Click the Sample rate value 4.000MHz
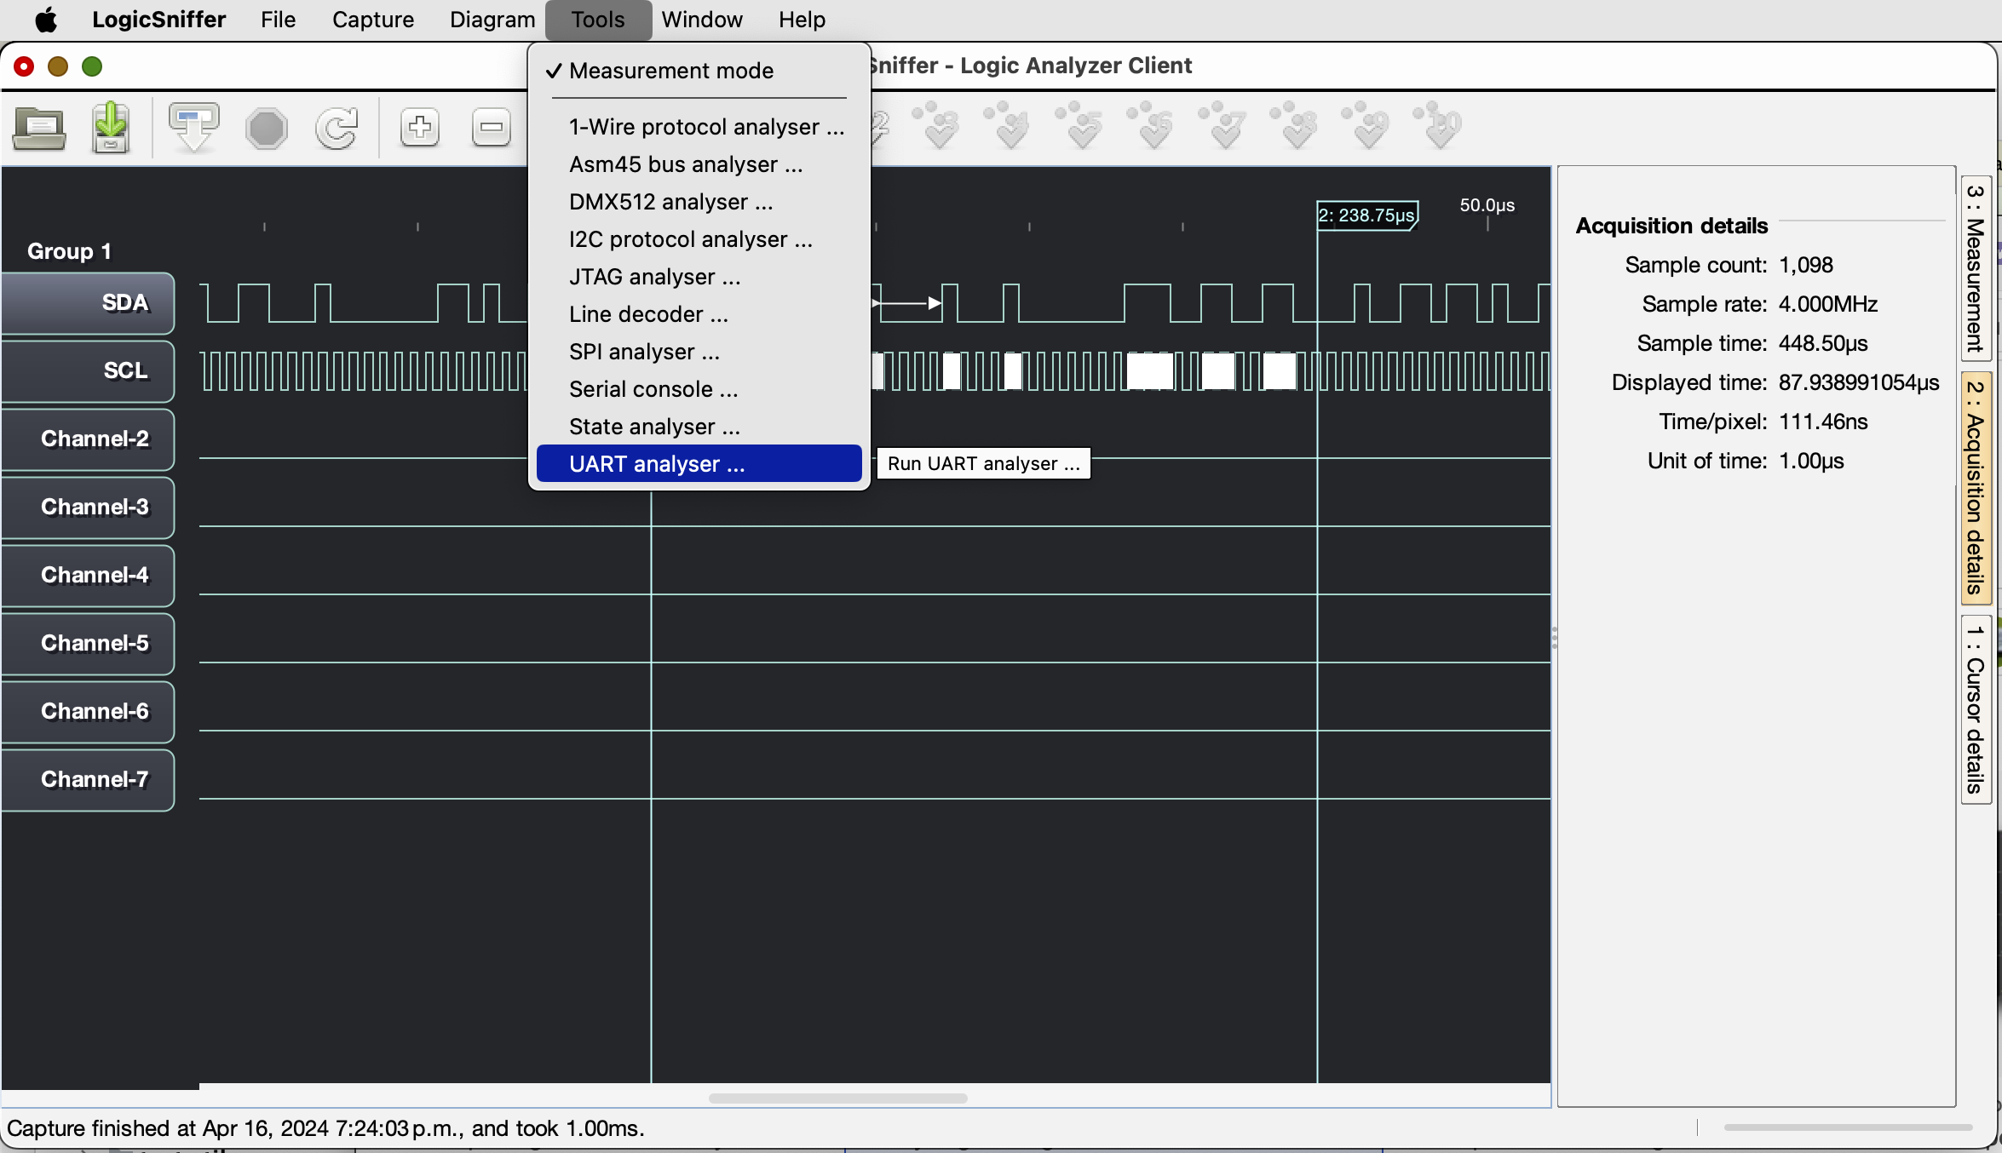This screenshot has width=2002, height=1153. 1828,304
